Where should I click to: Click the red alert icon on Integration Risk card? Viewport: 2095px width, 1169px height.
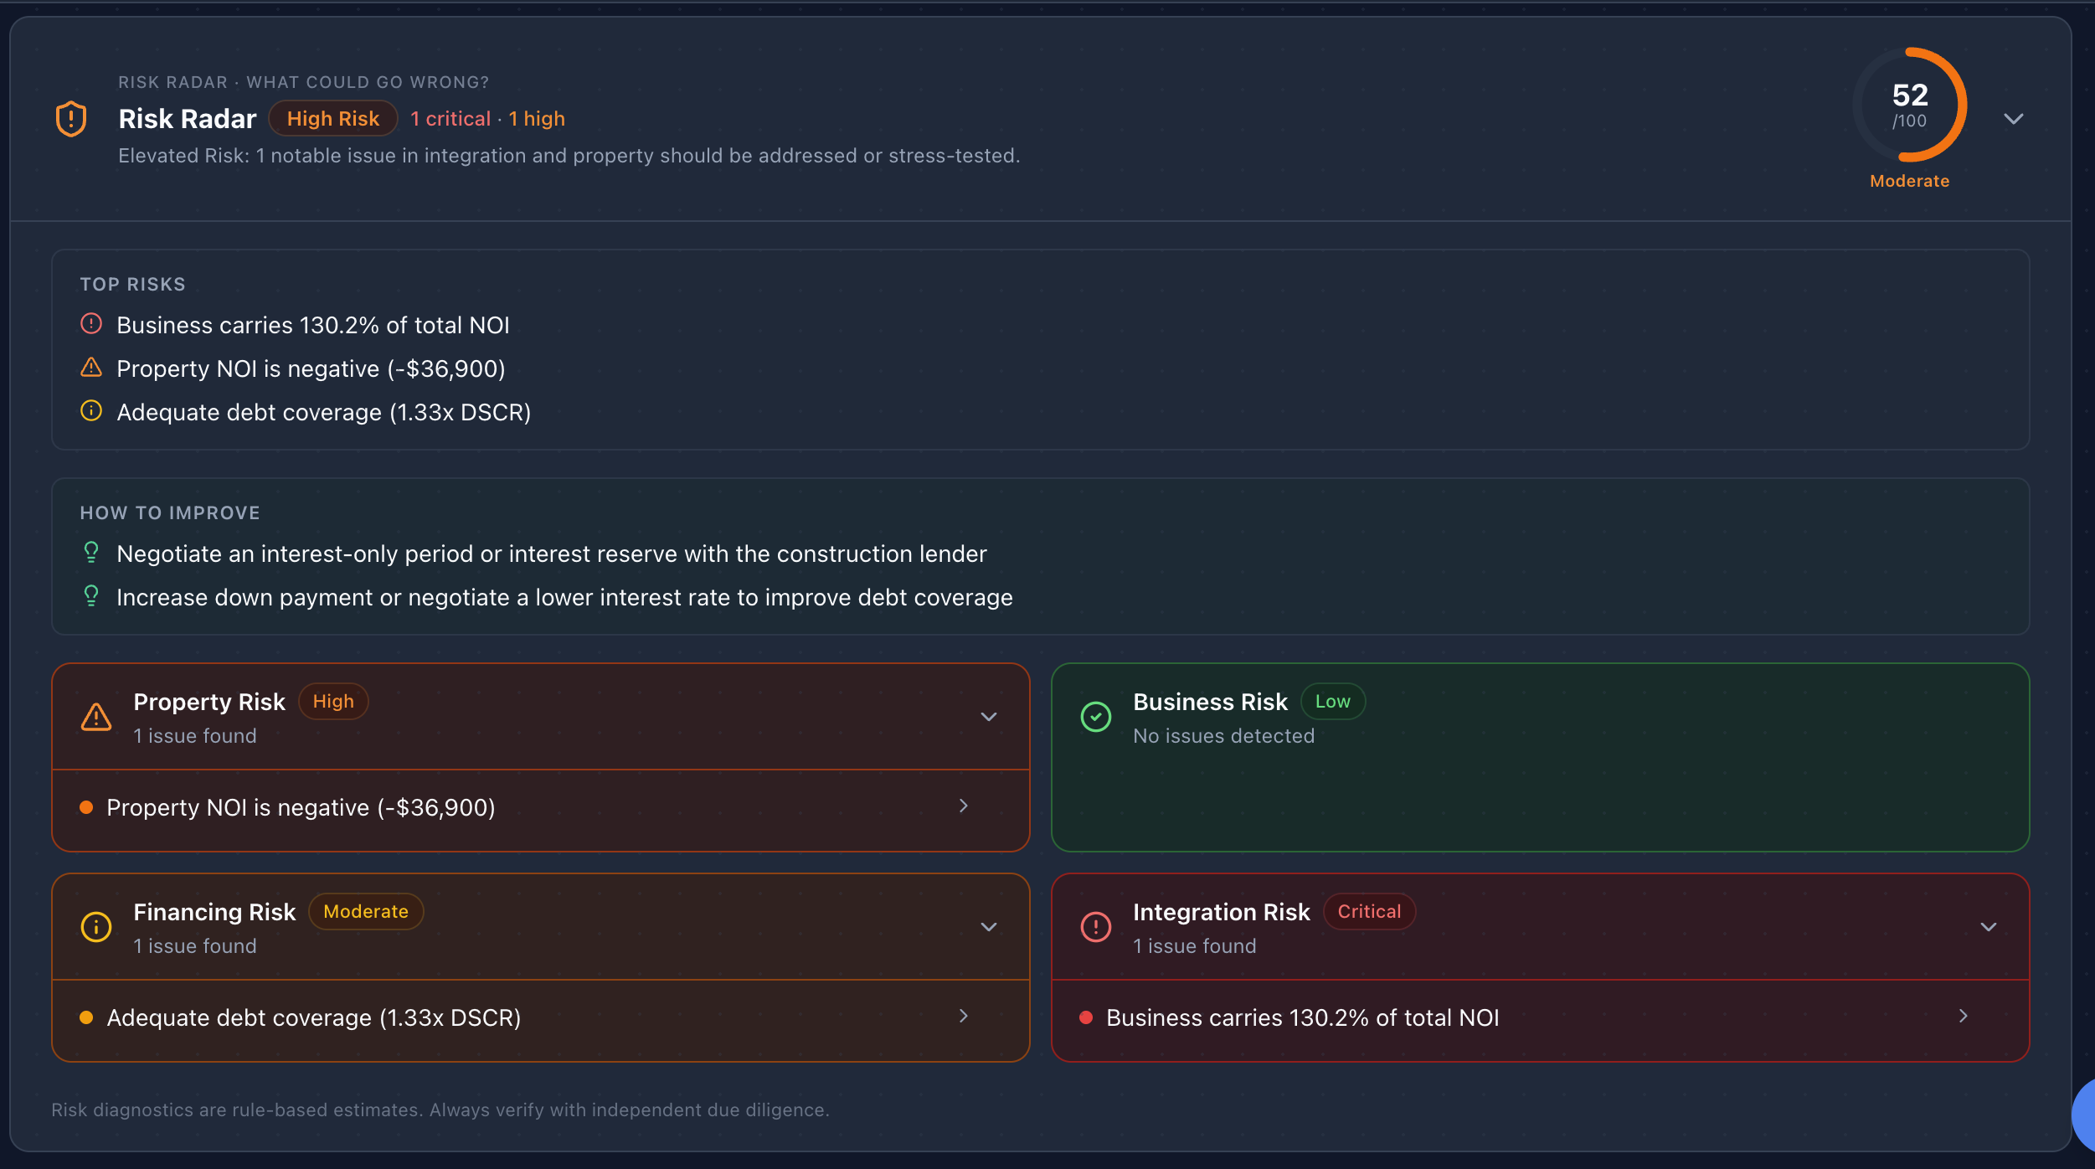[x=1094, y=926]
